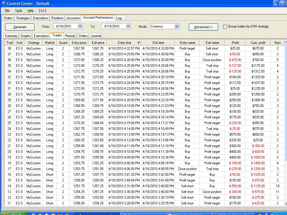
Task: Open the Positions tab
Action: click(x=57, y=18)
